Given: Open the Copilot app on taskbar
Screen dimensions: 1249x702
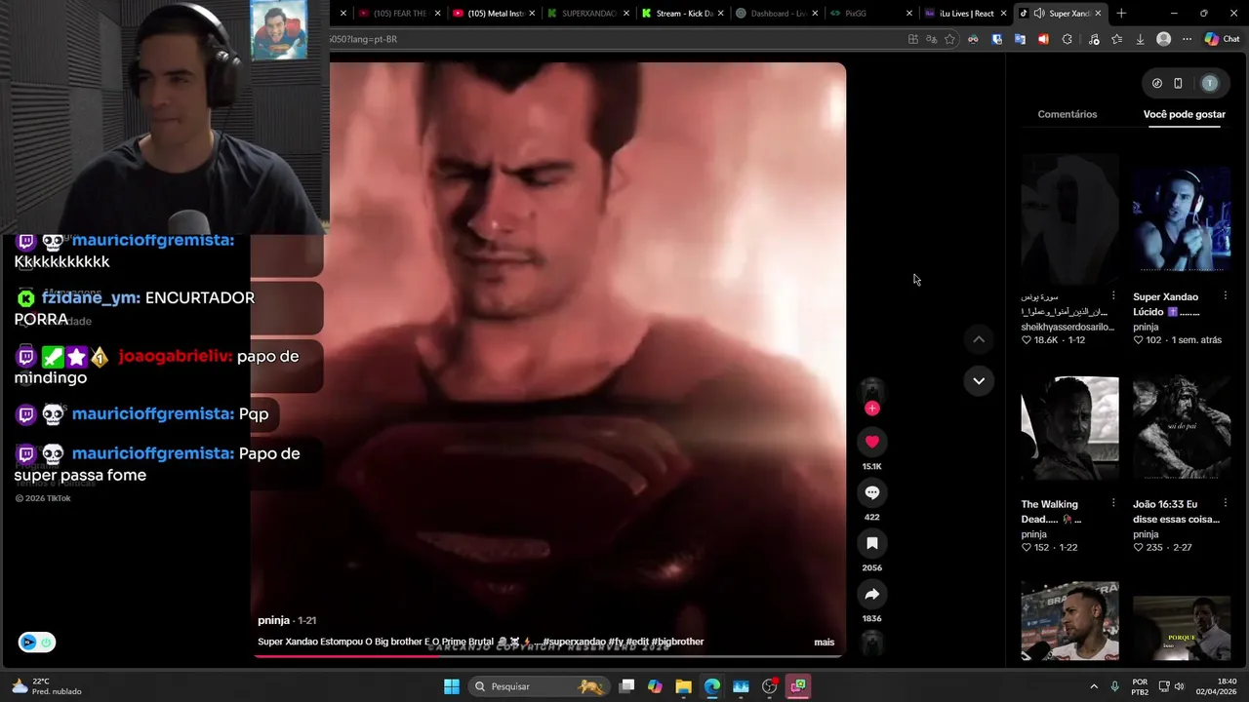Looking at the screenshot, I should [655, 686].
